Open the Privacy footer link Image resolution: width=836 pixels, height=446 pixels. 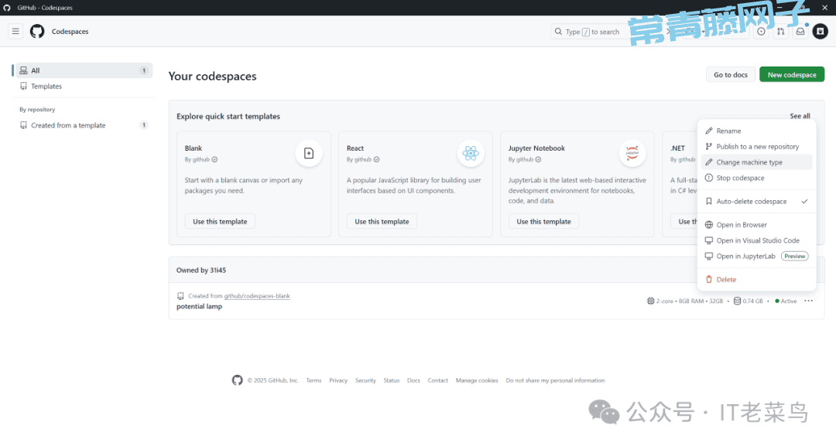pos(338,380)
